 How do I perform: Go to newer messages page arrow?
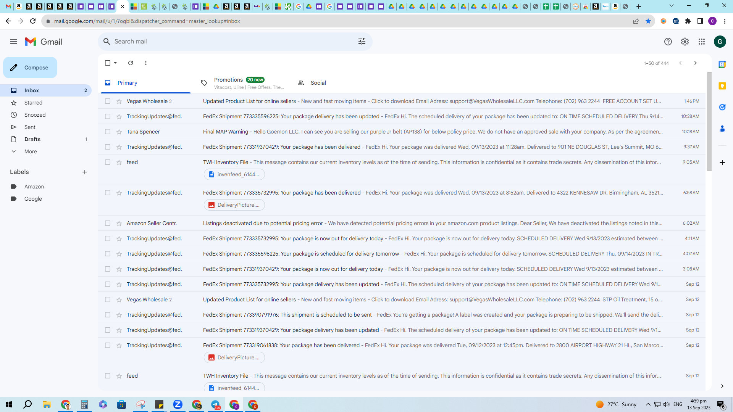click(x=680, y=63)
